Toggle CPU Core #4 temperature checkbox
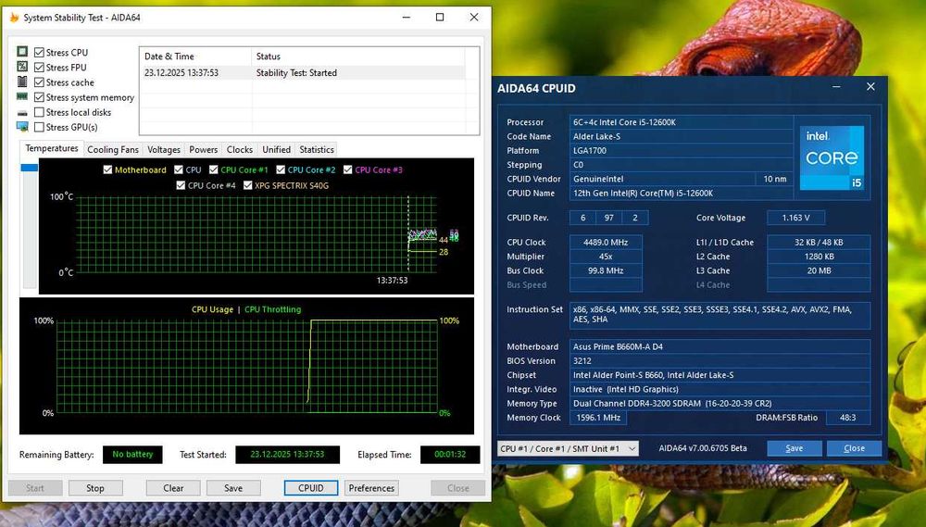Image resolution: width=926 pixels, height=527 pixels. [181, 185]
